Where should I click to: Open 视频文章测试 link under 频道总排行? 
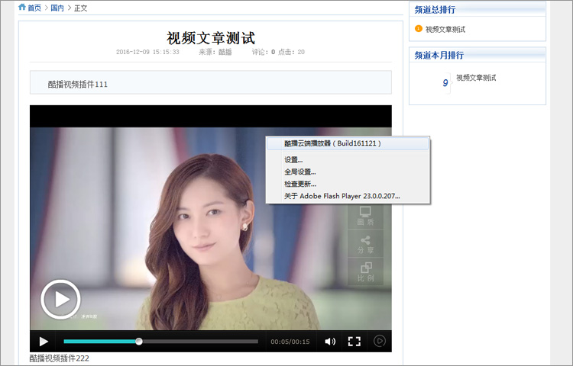point(445,30)
